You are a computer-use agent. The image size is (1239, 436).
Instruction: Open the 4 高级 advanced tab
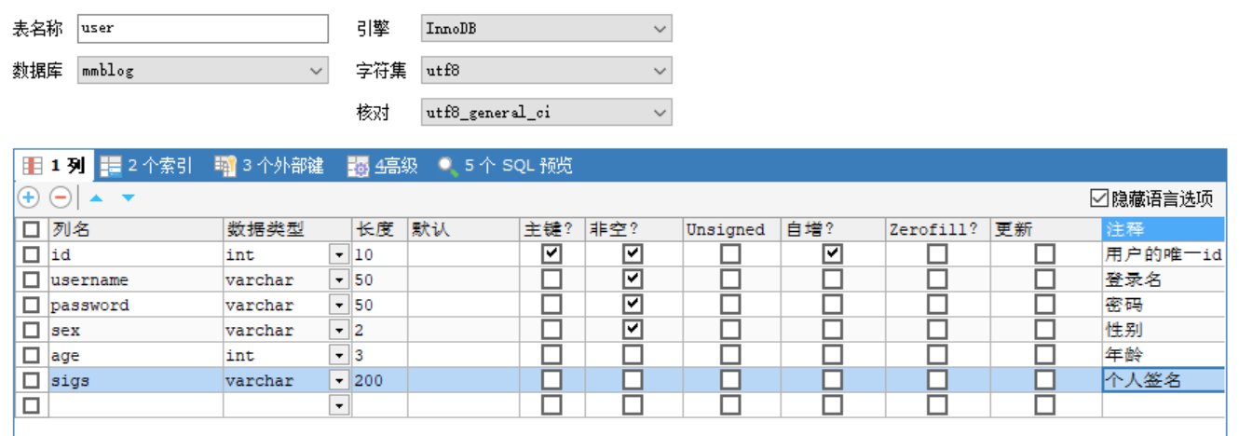(x=383, y=166)
